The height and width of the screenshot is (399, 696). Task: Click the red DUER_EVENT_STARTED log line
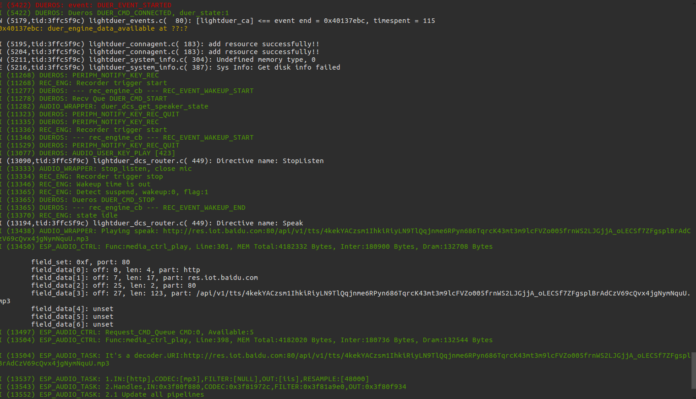point(86,5)
